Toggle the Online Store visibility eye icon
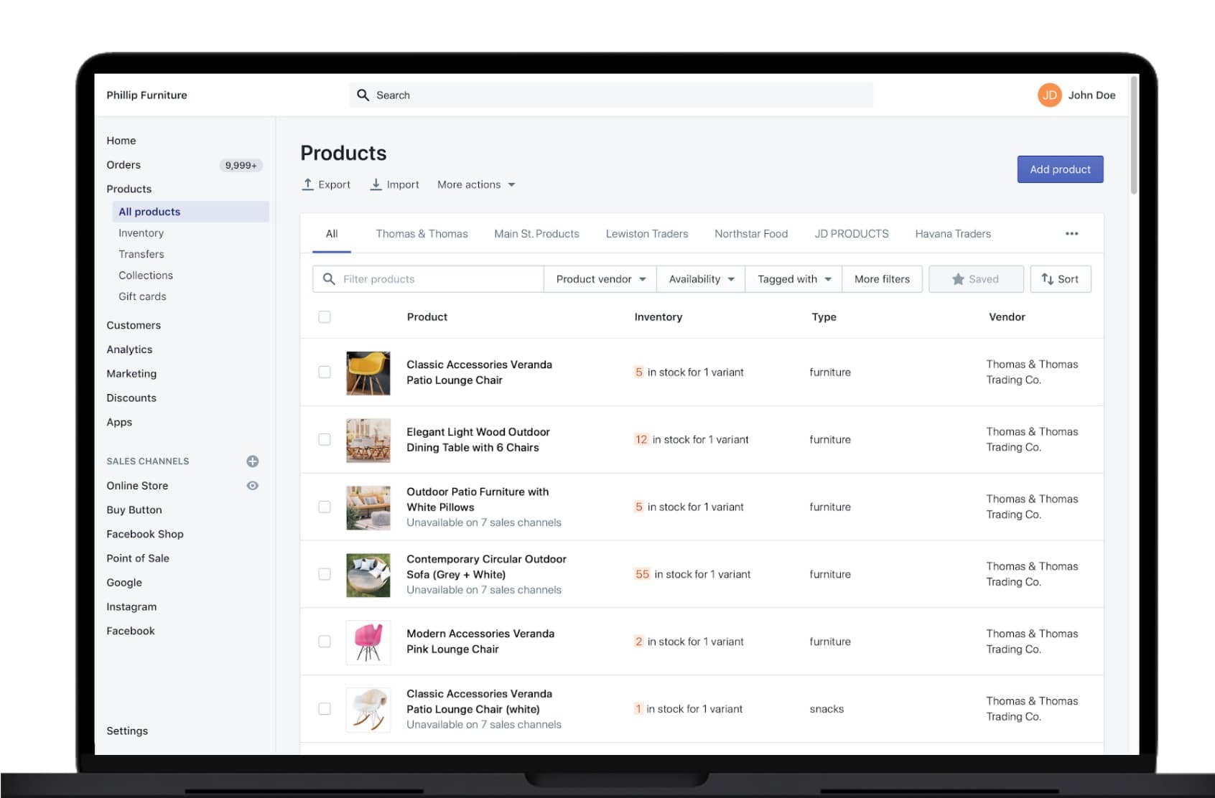 252,486
